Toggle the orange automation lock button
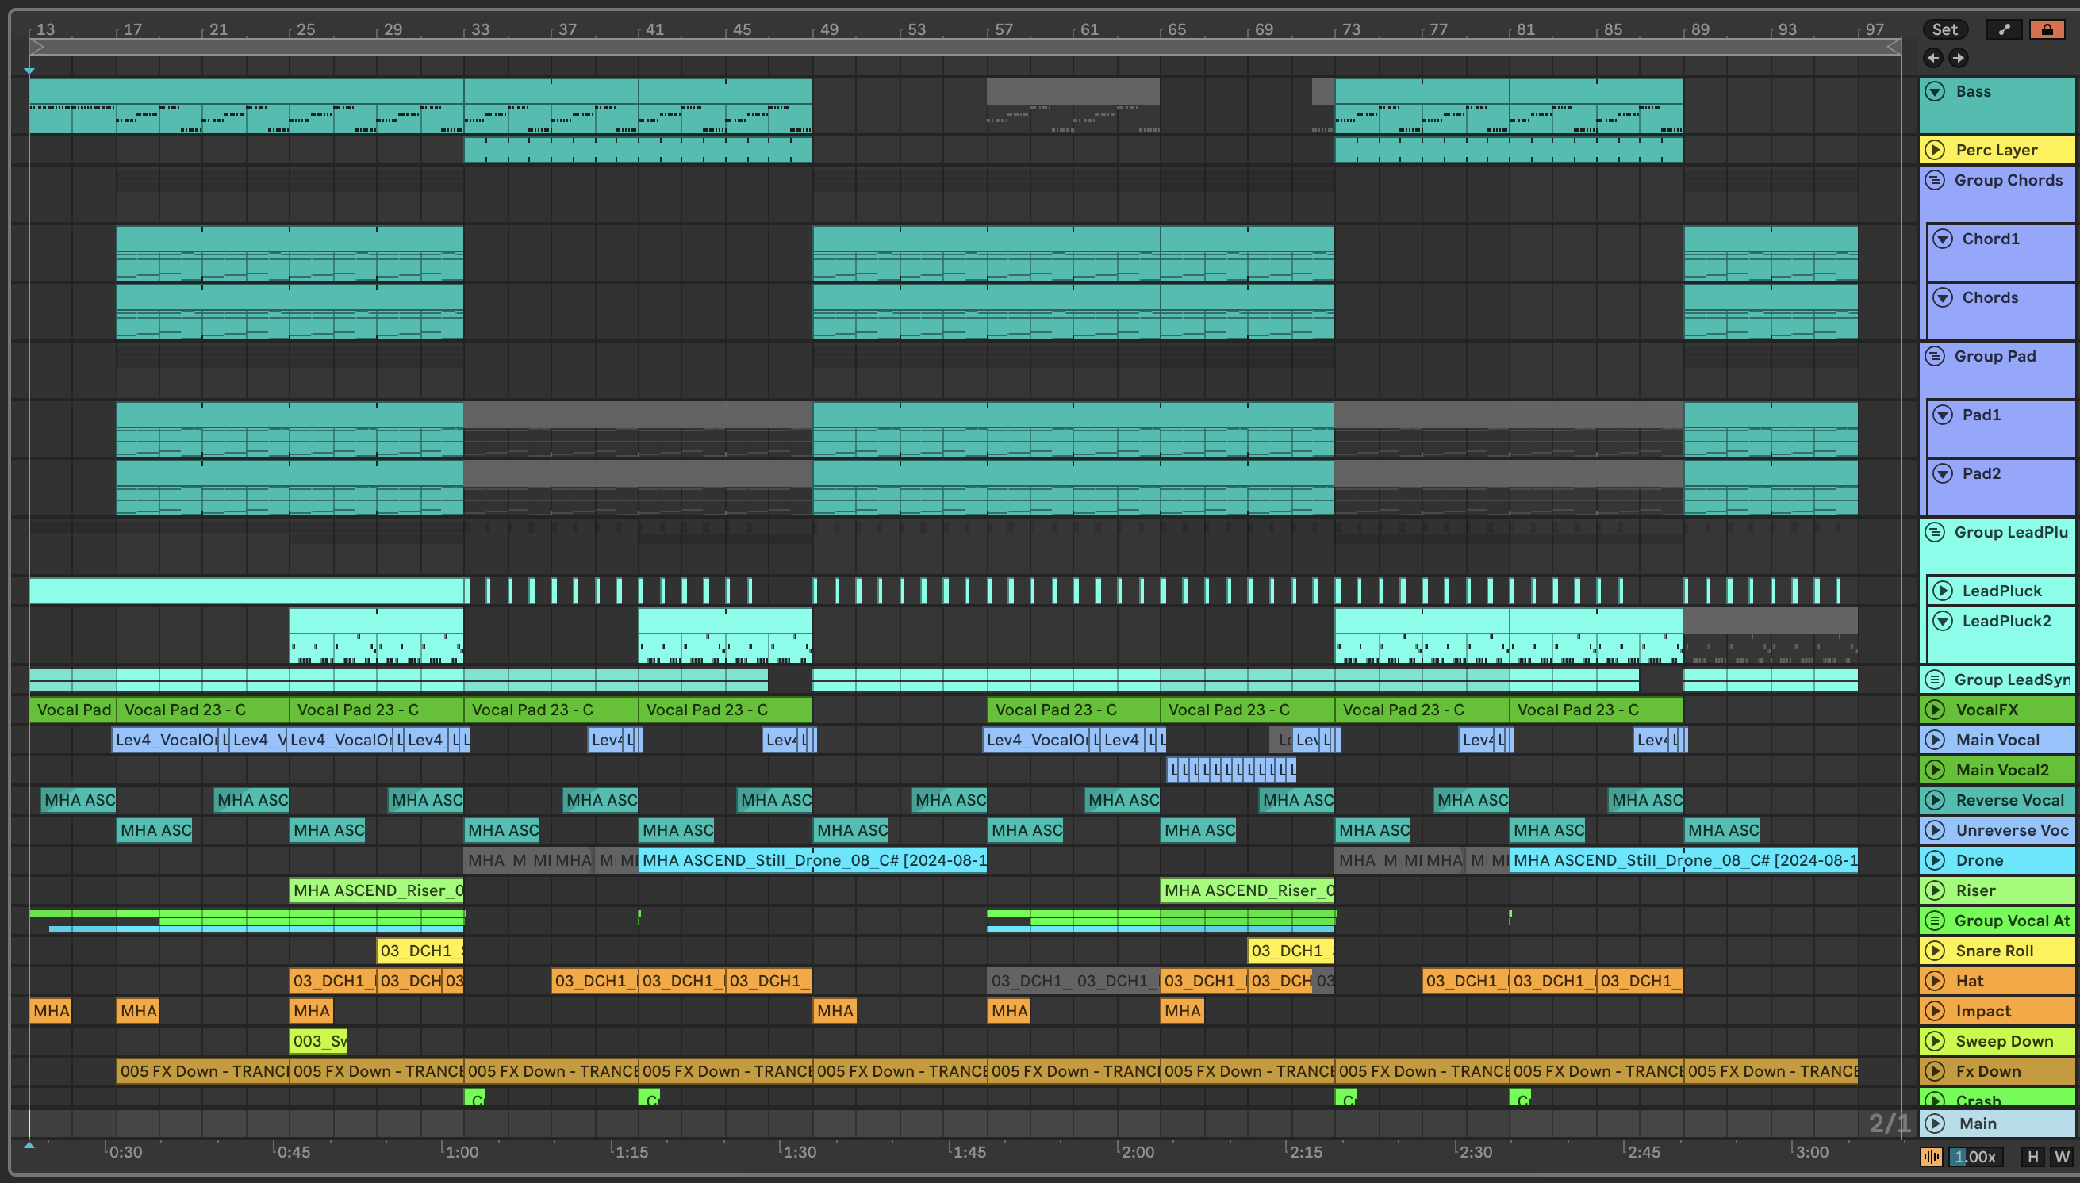This screenshot has width=2080, height=1183. (2047, 29)
